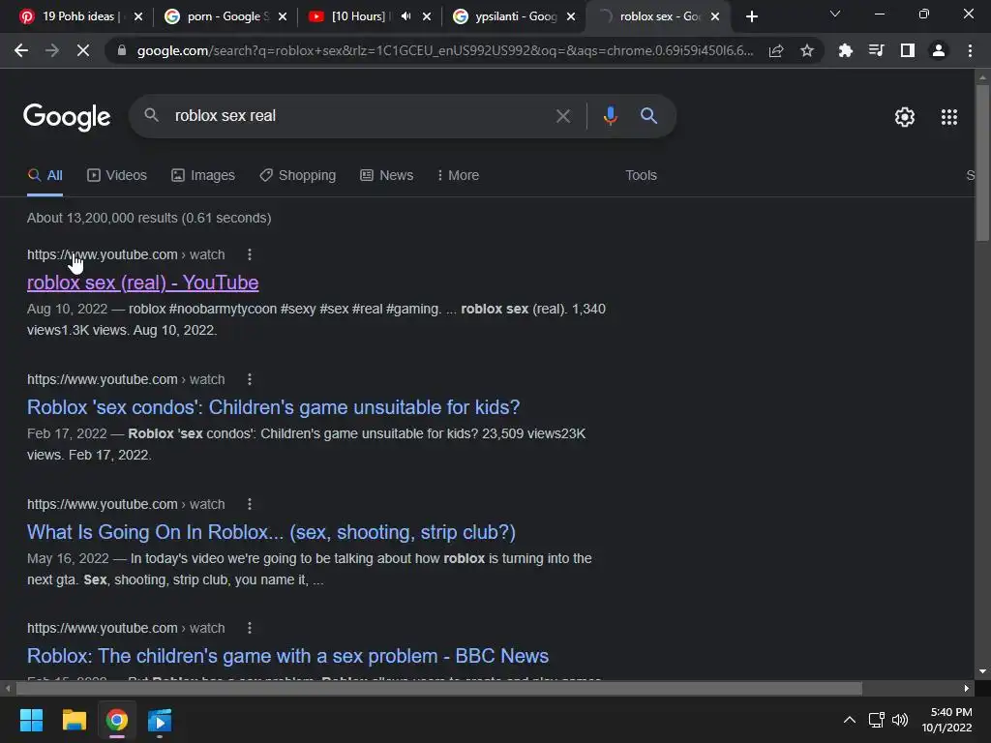
Task: Click inside the Google search field
Action: click(x=360, y=116)
